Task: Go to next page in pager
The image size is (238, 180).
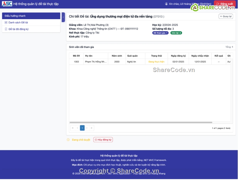Action: pos(87,128)
